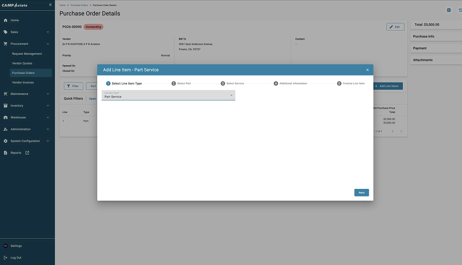Expand the System Configuration menu chevron
The height and width of the screenshot is (265, 462).
(x=48, y=141)
